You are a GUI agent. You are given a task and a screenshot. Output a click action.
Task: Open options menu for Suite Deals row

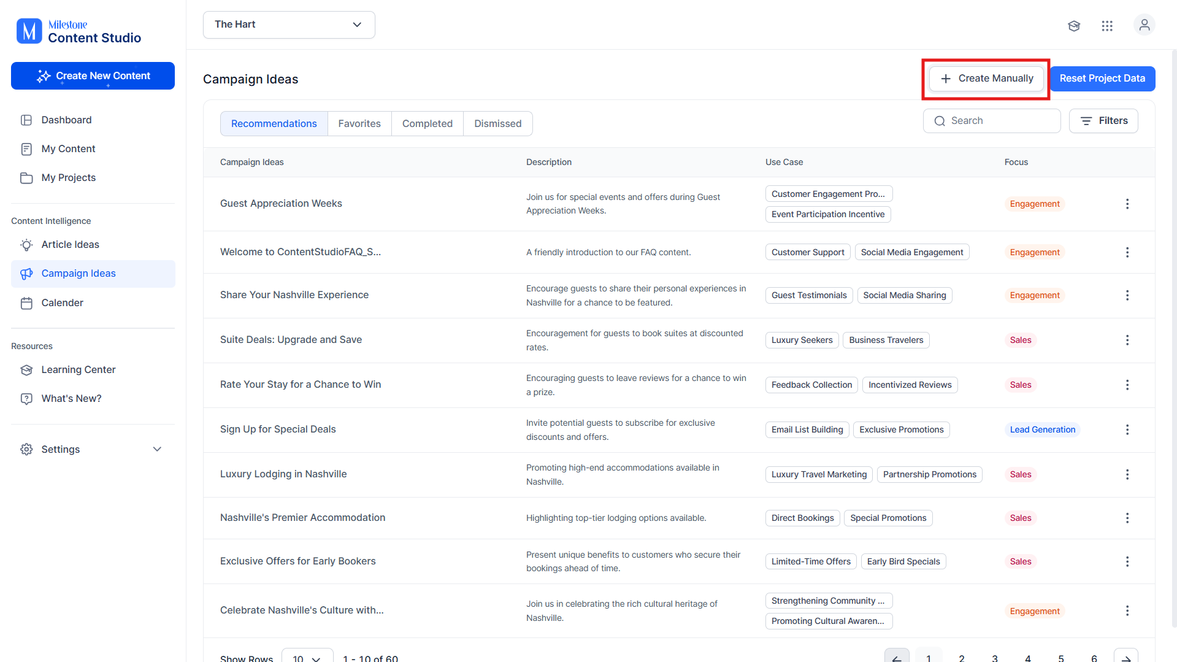[x=1127, y=340]
